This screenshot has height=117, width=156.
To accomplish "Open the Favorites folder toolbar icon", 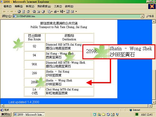I will (x=38, y=12).
